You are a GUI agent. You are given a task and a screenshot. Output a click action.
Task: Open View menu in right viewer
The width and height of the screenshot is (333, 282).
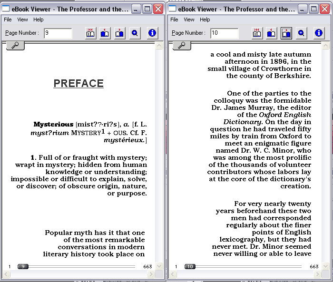[189, 19]
